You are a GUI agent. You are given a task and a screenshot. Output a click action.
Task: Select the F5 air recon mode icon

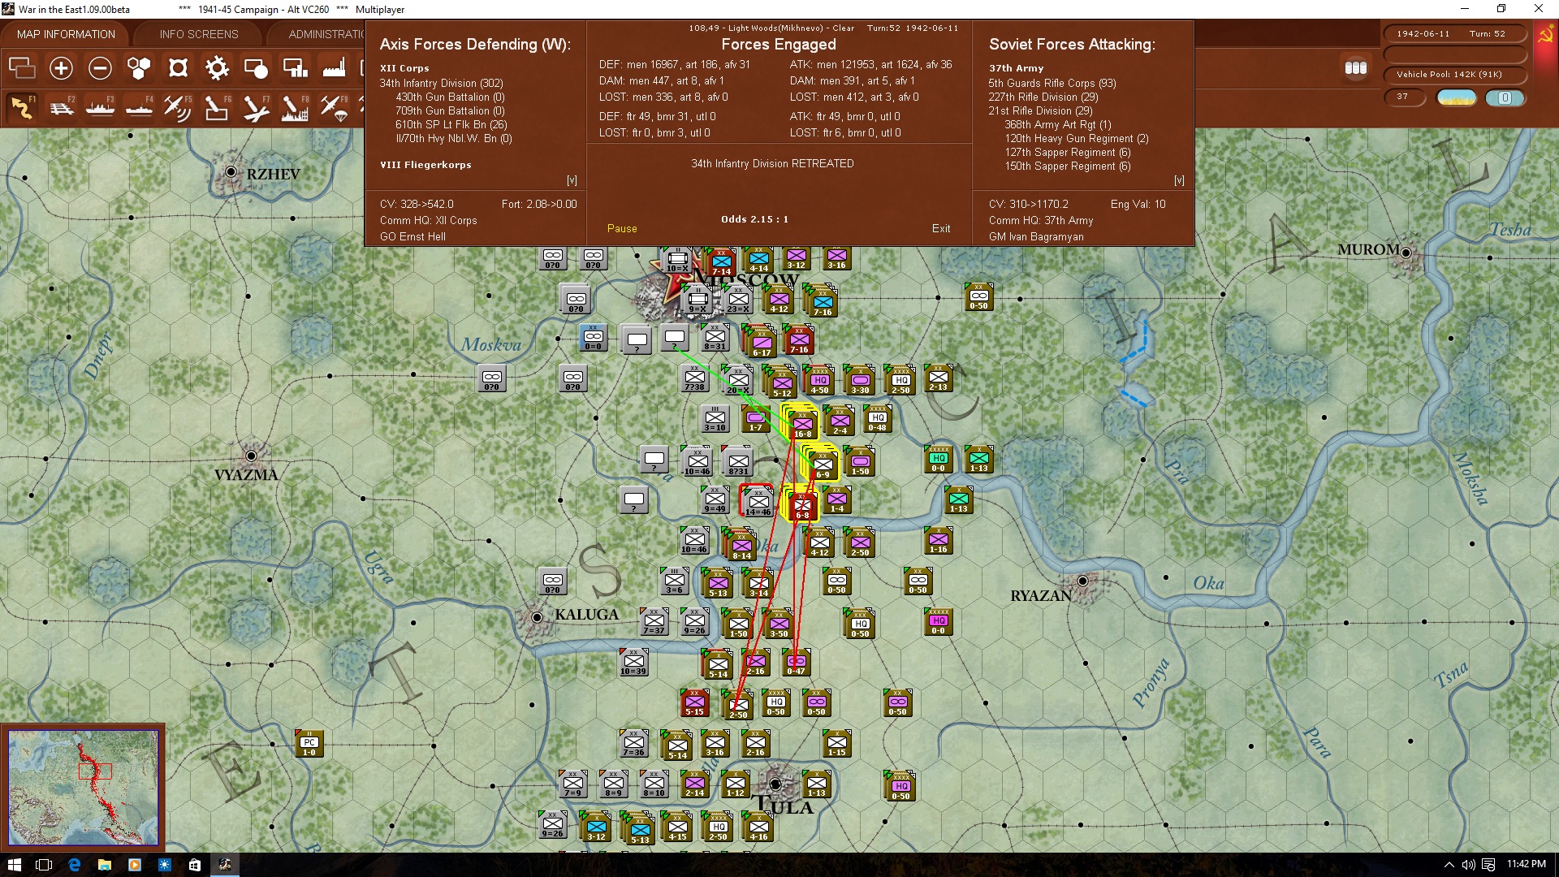[178, 107]
